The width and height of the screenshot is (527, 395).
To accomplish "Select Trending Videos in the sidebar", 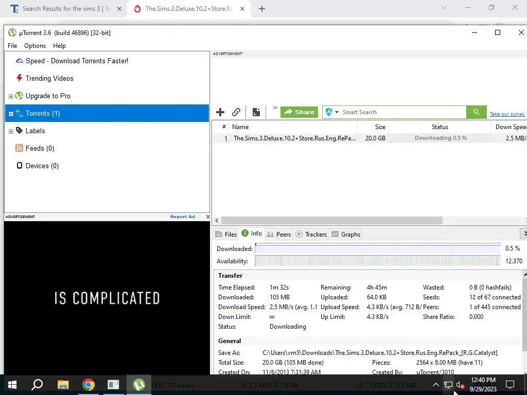I will tap(49, 78).
